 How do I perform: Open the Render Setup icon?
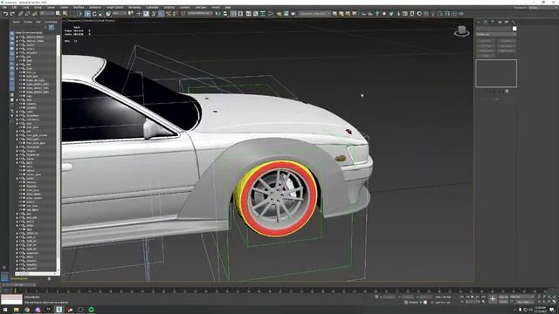point(279,14)
